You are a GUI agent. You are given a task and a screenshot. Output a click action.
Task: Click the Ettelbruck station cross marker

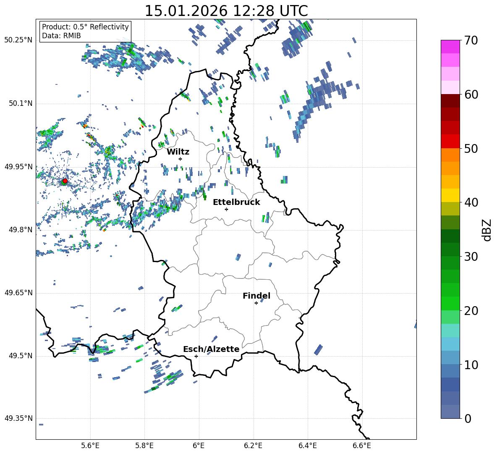coord(226,209)
